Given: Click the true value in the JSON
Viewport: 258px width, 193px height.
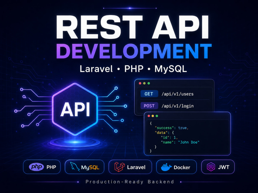Looking at the screenshot, I should (182, 128).
